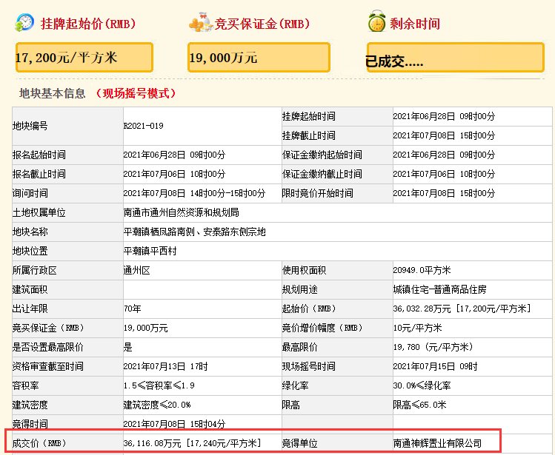Click the greening rate 30.0%≤绿化率

click(x=422, y=385)
